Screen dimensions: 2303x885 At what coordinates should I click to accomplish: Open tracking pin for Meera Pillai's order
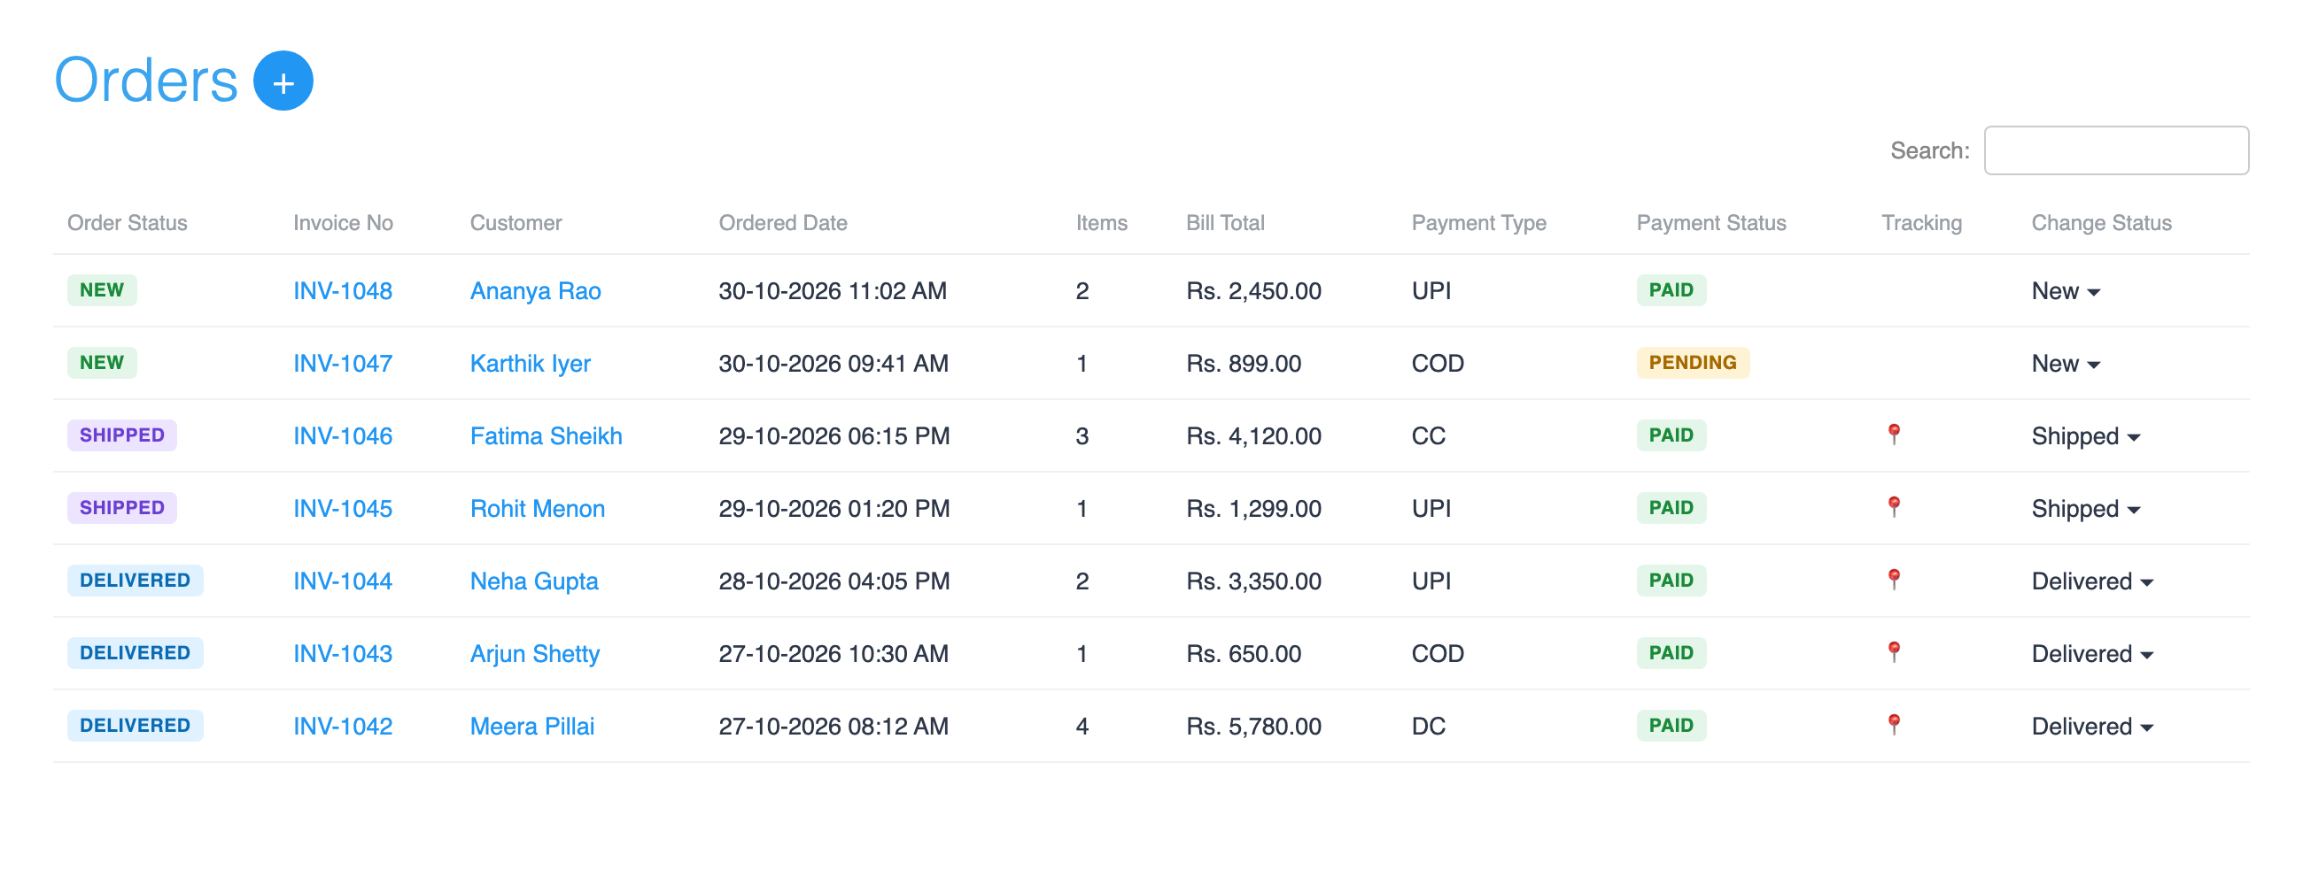pyautogui.click(x=1894, y=725)
